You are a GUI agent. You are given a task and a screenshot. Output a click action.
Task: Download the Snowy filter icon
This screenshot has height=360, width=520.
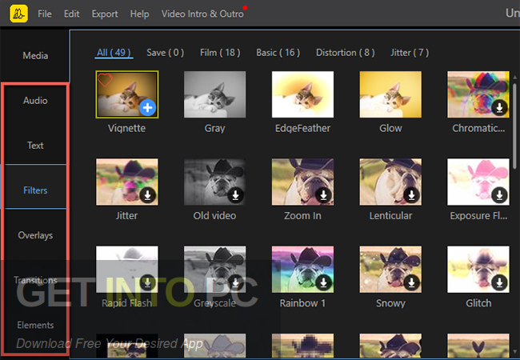click(411, 282)
